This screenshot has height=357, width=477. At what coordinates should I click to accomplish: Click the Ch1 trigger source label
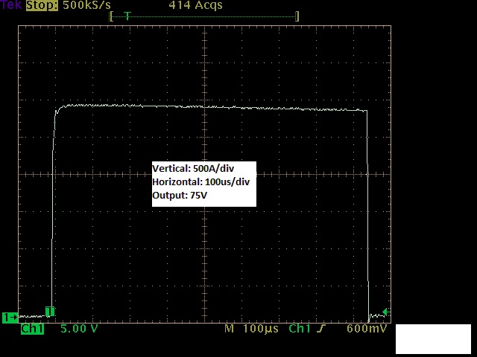point(300,329)
